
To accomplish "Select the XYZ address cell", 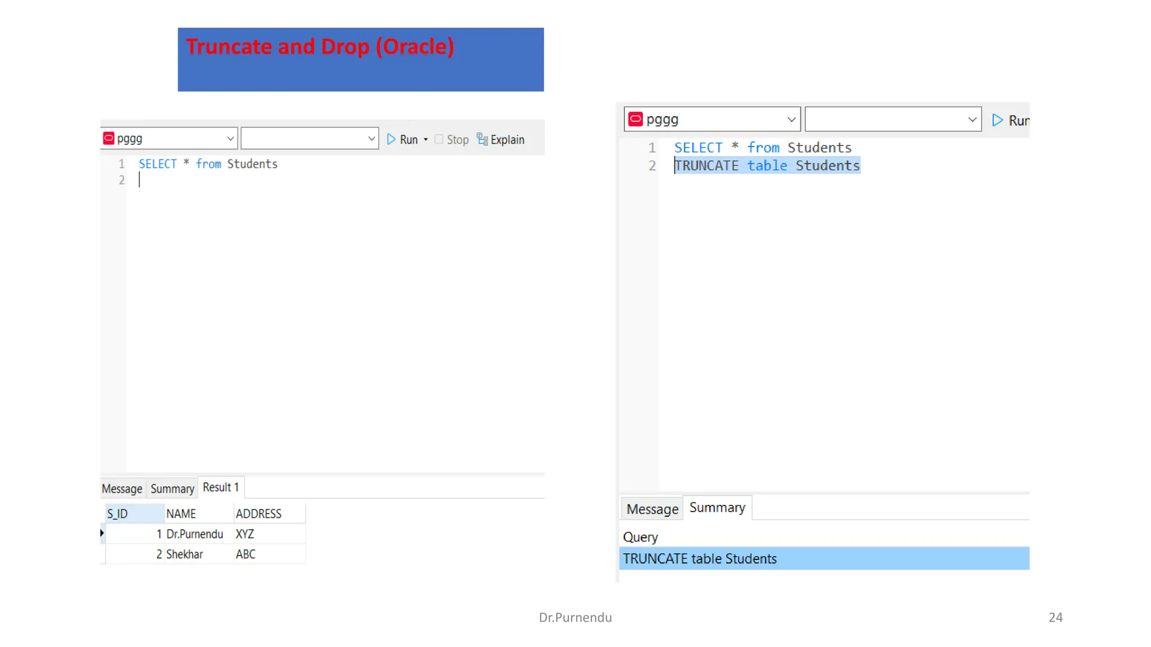I will coord(270,534).
